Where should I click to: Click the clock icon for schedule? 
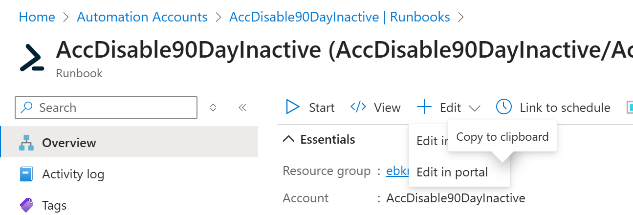click(x=503, y=107)
